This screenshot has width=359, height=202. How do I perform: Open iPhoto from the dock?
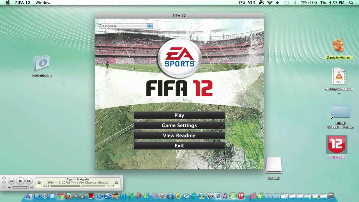click(x=115, y=196)
